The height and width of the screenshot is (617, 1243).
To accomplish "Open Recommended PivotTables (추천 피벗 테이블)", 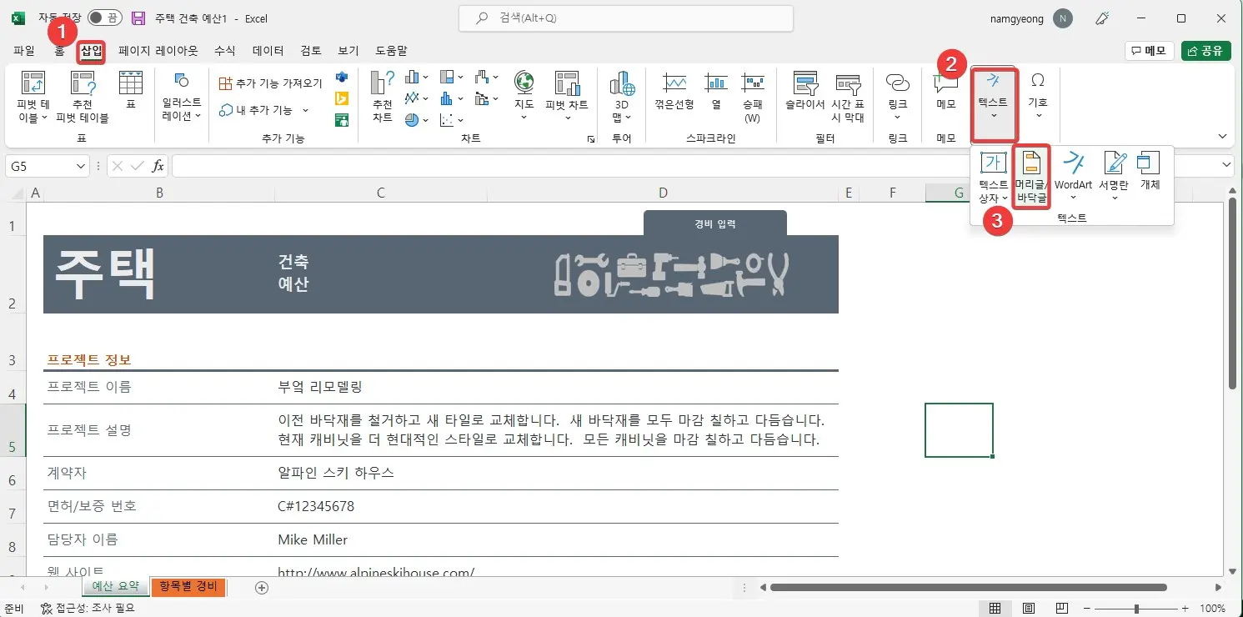I will tap(83, 98).
